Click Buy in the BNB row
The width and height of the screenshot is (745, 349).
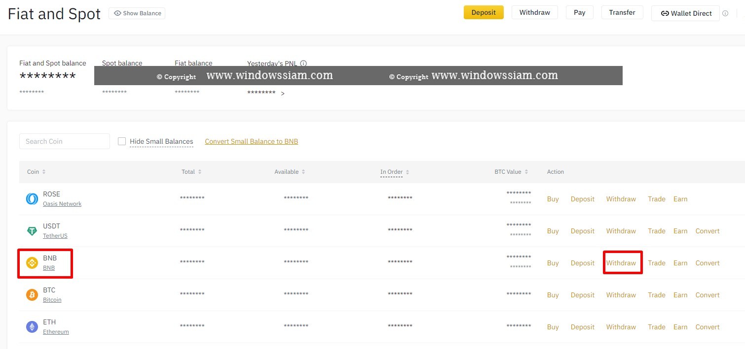click(553, 263)
